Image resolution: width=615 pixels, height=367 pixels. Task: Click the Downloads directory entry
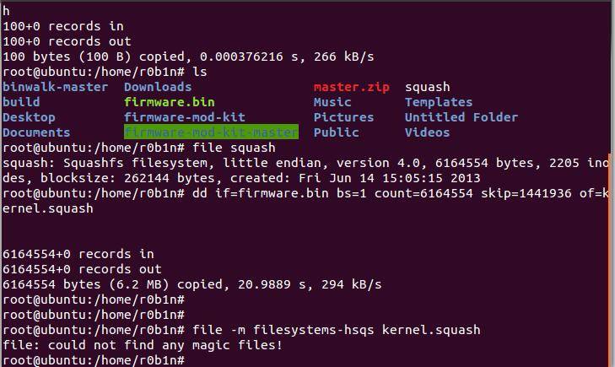coord(158,87)
